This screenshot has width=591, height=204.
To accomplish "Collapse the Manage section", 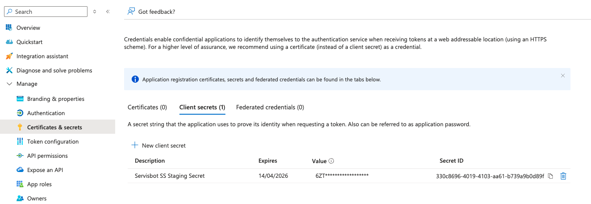I will pyautogui.click(x=9, y=84).
